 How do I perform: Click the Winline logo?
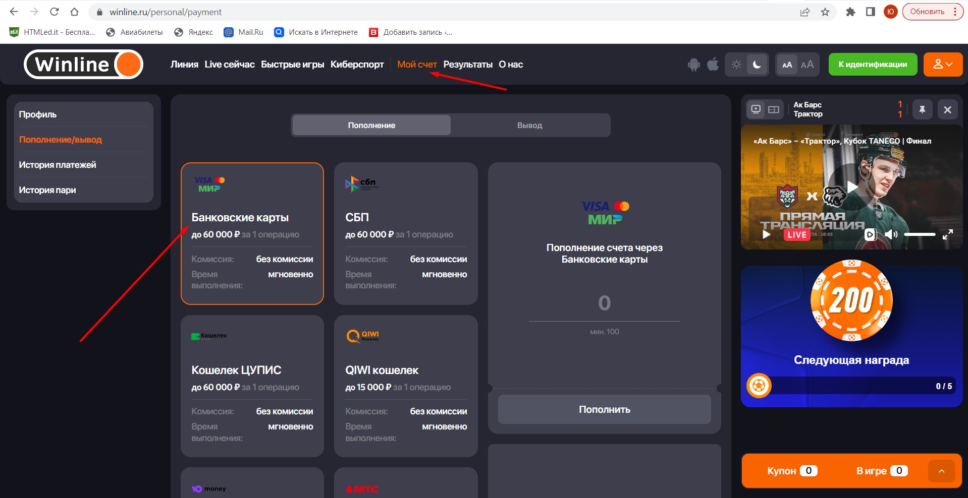click(x=84, y=65)
